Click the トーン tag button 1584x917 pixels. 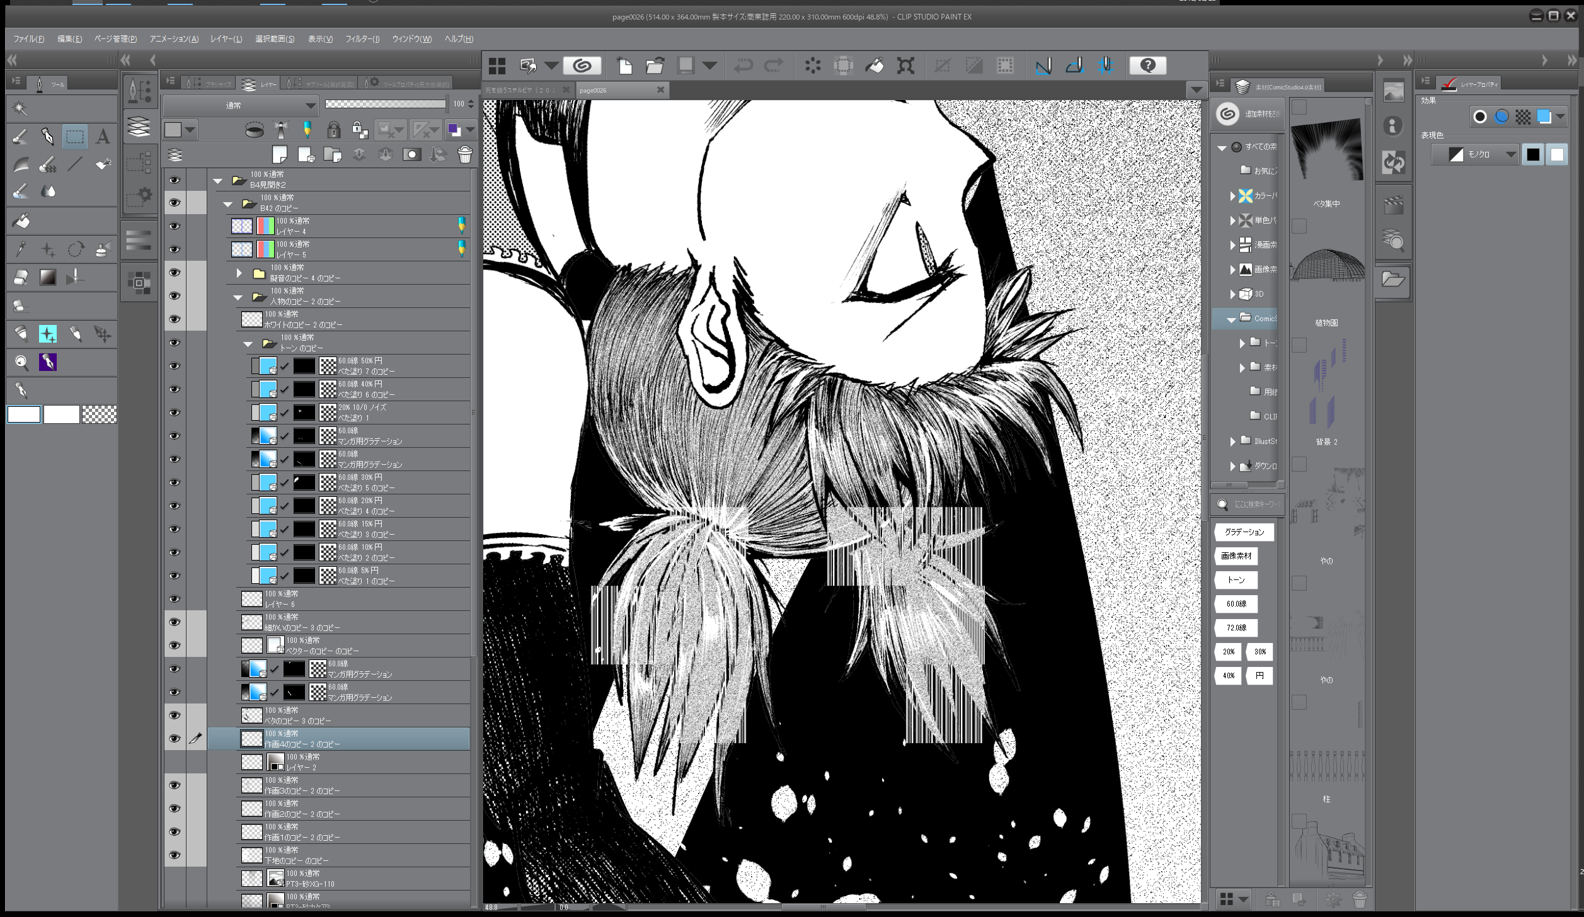pos(1236,580)
